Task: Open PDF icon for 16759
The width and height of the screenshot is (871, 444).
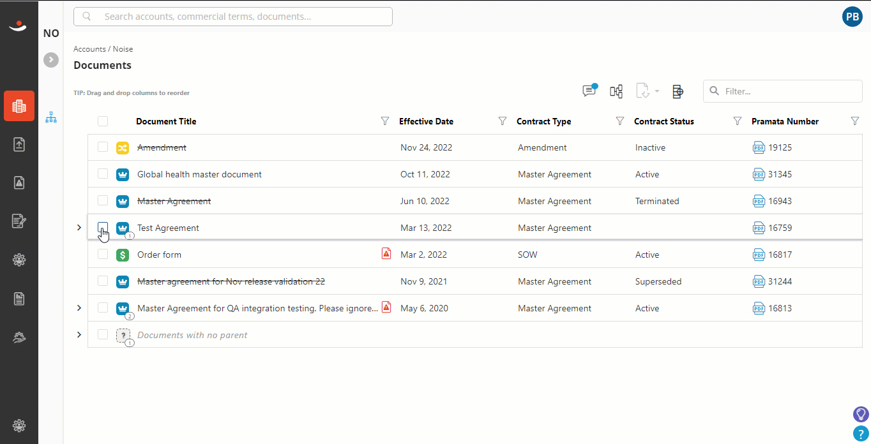Action: click(x=759, y=228)
